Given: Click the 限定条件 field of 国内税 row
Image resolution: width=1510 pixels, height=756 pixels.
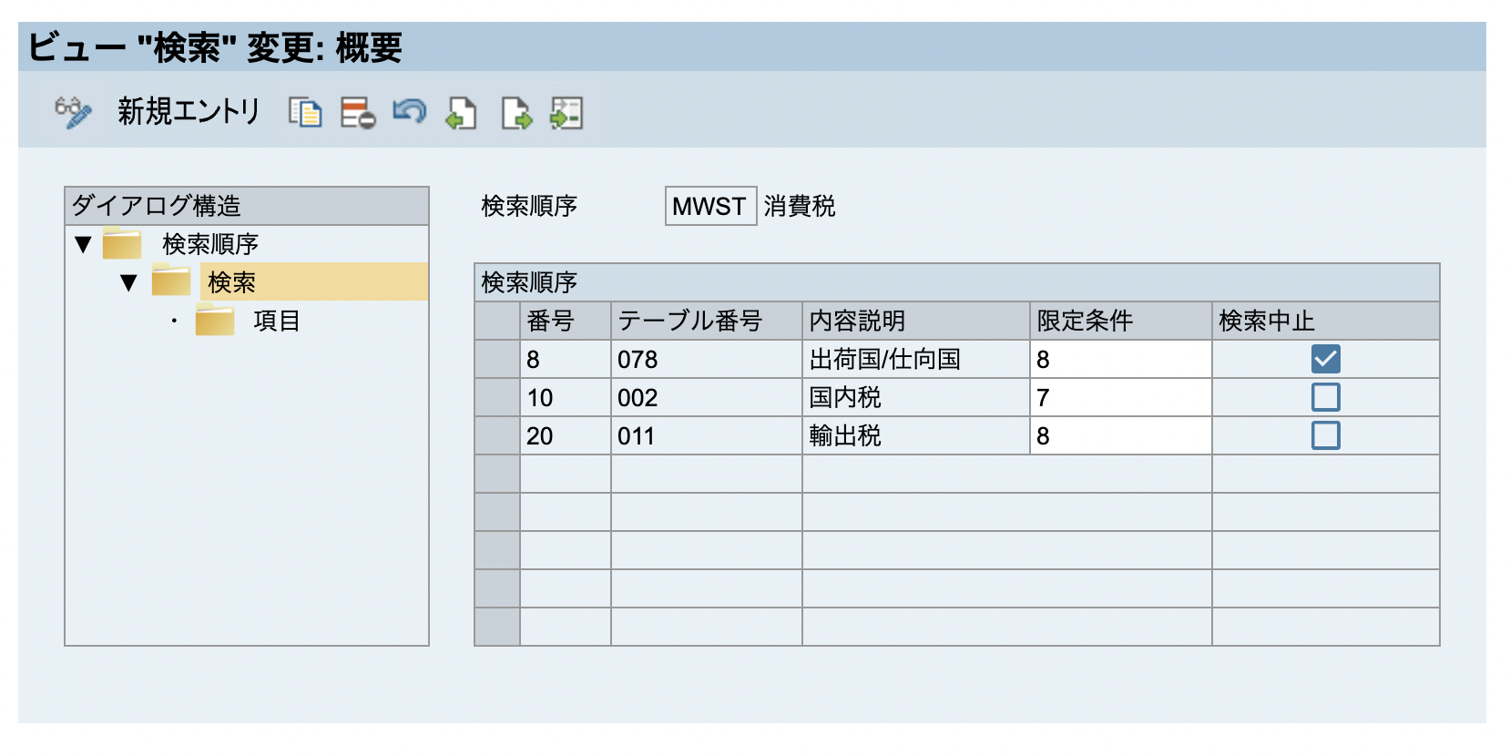Looking at the screenshot, I should [x=1119, y=397].
